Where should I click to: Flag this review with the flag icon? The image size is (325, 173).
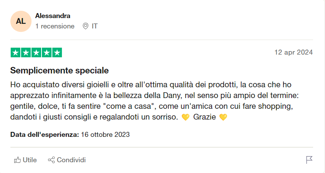309,160
